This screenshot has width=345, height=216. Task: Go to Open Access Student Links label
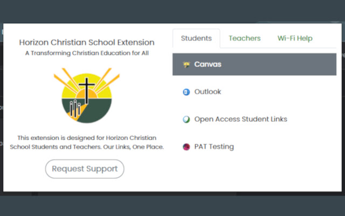click(240, 119)
